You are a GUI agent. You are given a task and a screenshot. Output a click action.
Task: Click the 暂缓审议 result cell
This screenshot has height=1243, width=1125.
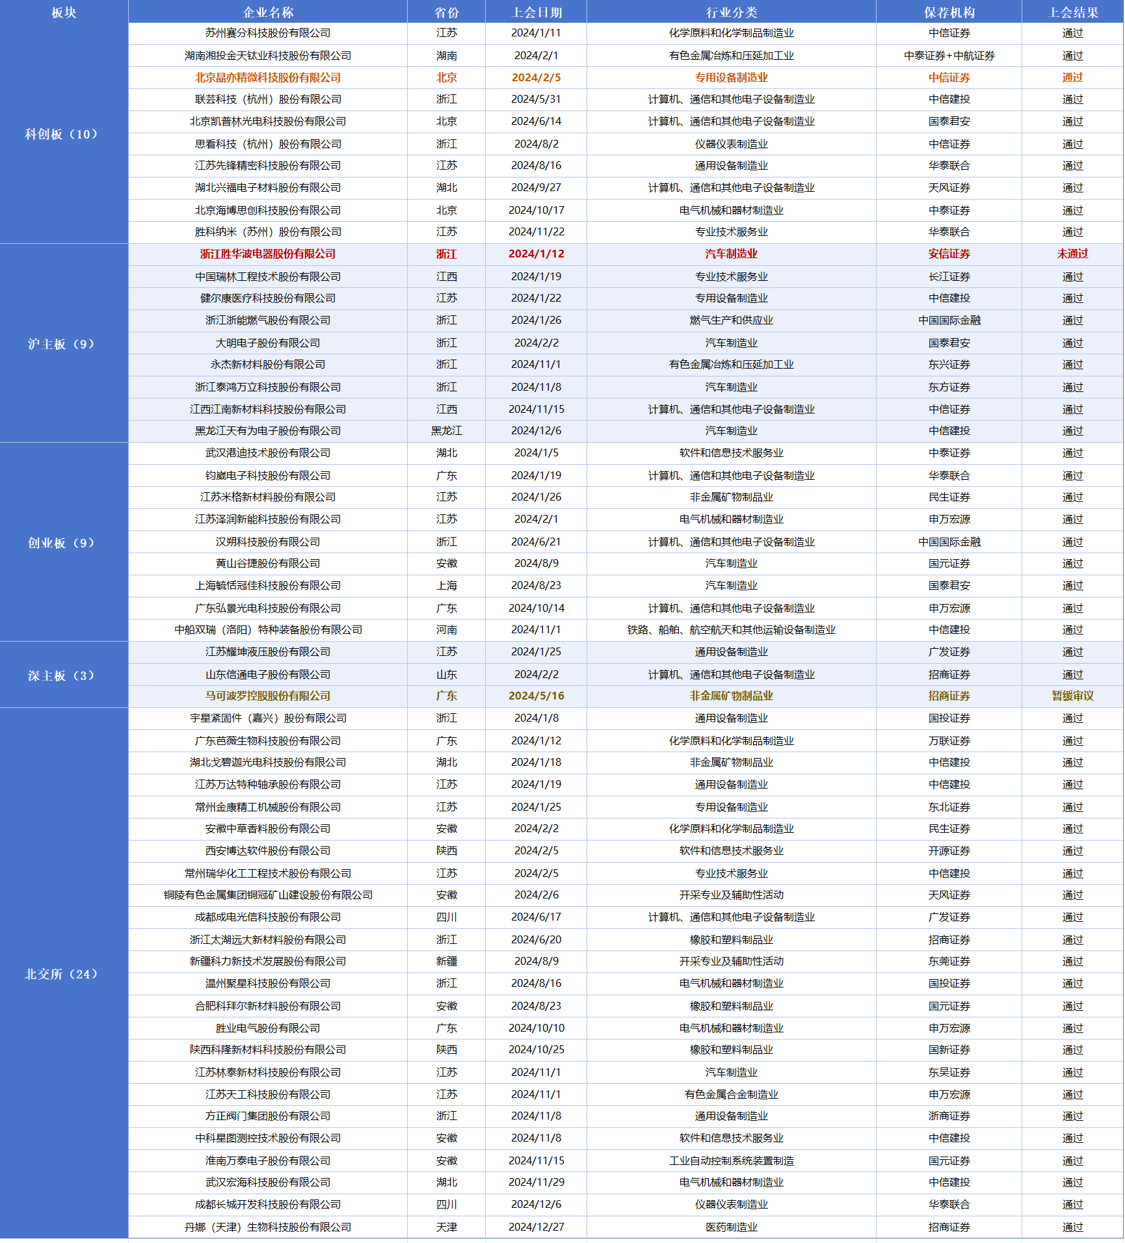point(1072,696)
